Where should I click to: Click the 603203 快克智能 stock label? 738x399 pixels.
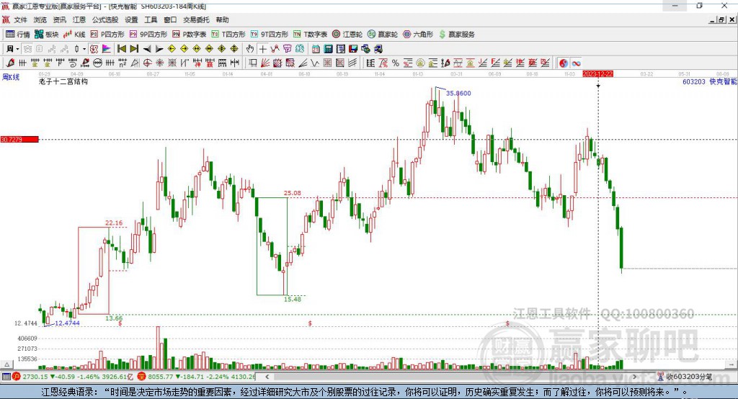pyautogui.click(x=710, y=81)
